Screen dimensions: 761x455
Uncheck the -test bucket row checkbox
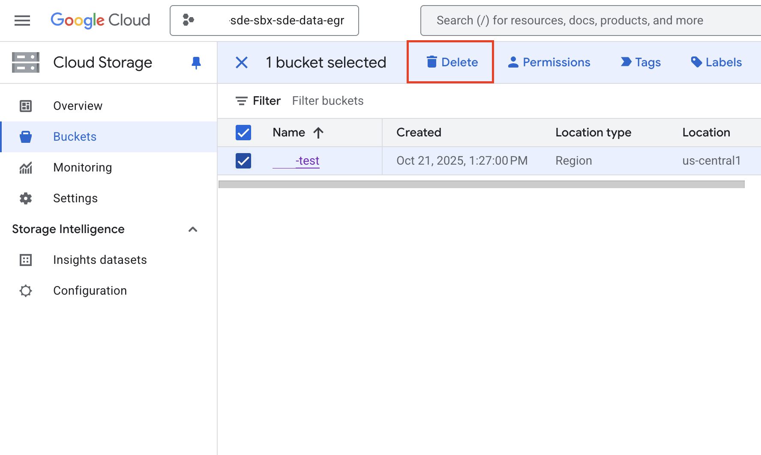click(243, 161)
